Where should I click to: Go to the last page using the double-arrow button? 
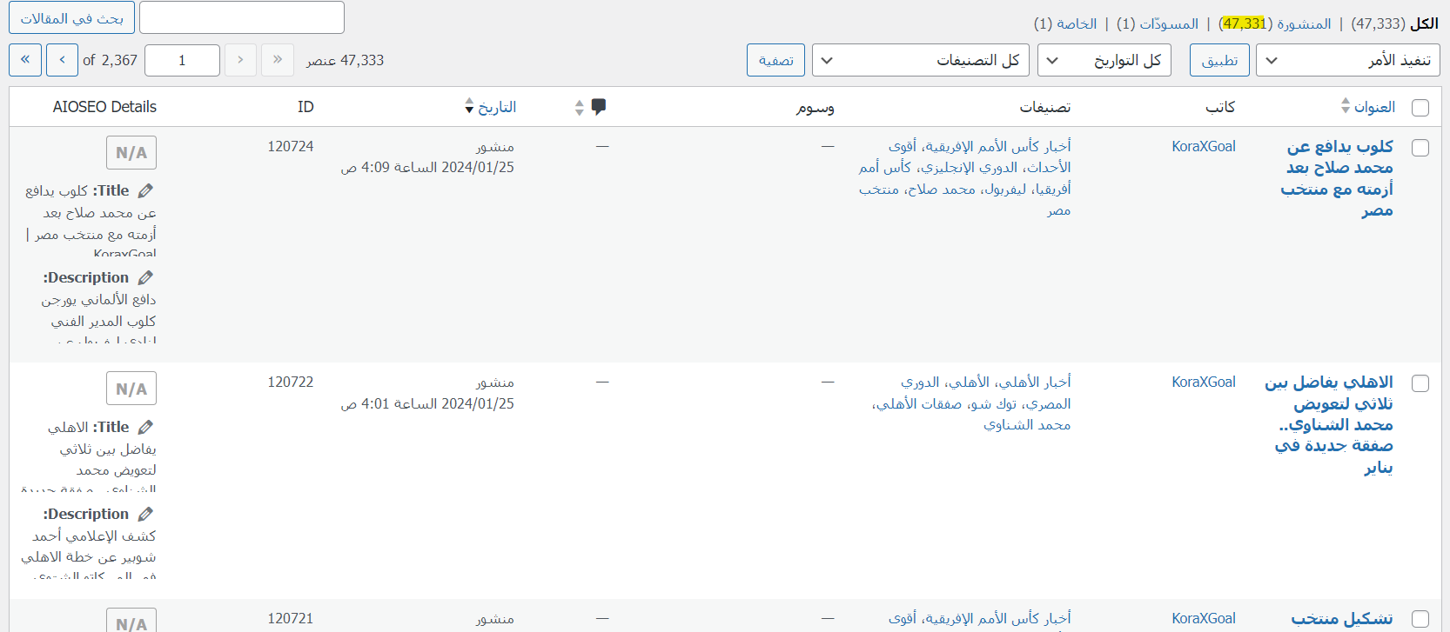[25, 60]
